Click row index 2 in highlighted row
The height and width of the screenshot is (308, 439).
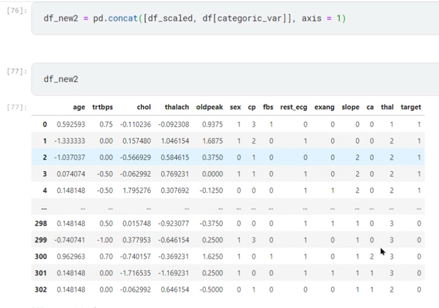pos(46,158)
